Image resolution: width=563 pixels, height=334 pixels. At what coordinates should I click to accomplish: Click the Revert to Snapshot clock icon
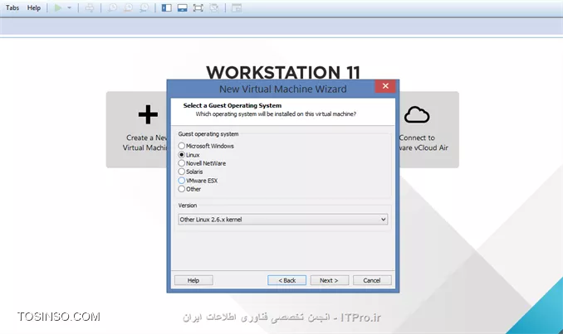(128, 8)
